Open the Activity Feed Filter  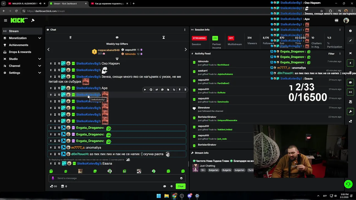click(x=331, y=54)
